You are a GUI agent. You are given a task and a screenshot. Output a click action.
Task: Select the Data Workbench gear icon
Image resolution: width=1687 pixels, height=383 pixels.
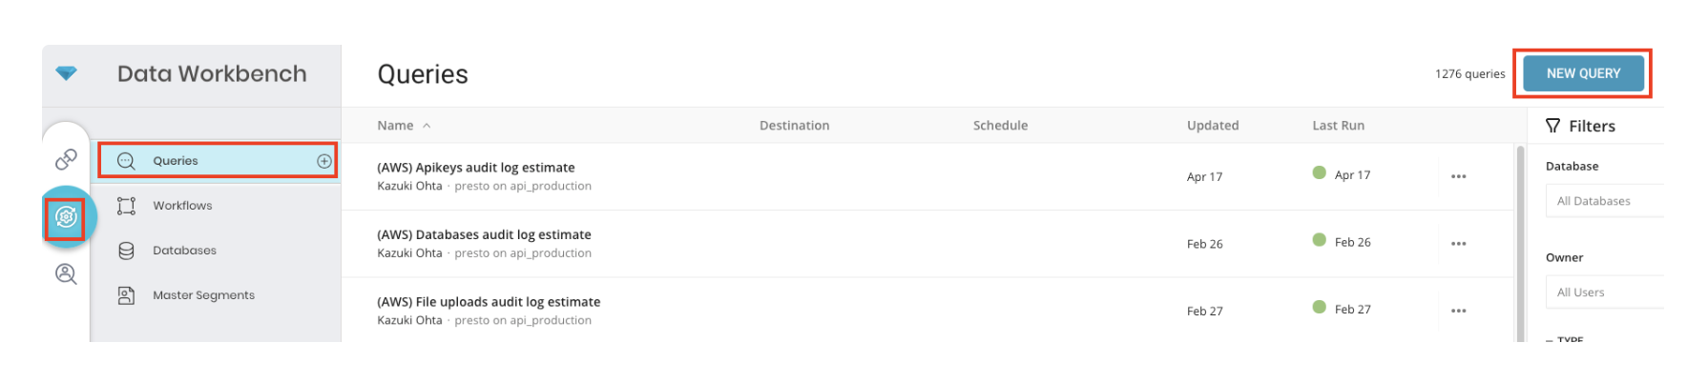coord(66,217)
